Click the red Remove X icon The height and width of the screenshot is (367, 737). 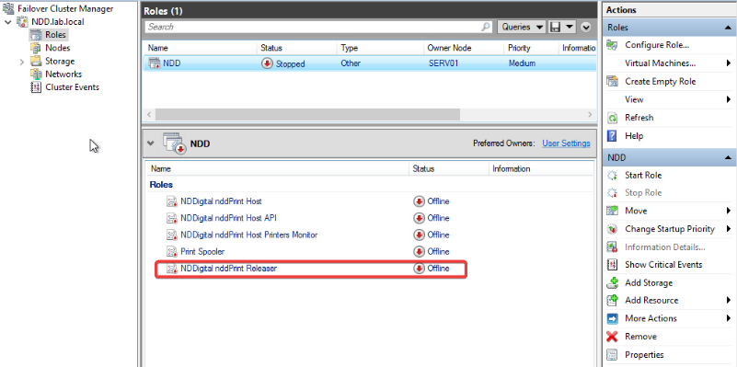point(612,337)
